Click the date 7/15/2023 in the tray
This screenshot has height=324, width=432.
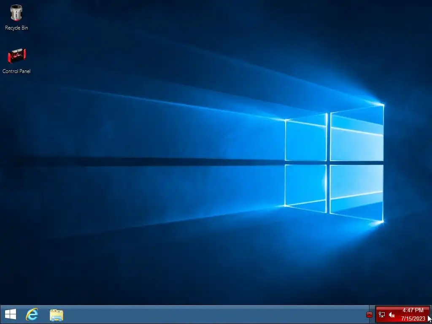(x=413, y=319)
